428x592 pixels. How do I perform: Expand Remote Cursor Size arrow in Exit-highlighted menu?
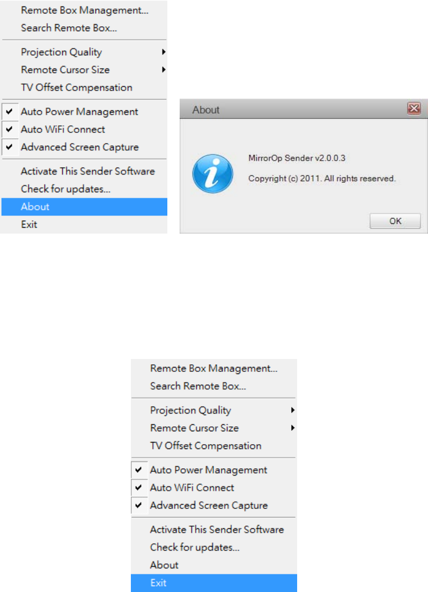pos(293,428)
